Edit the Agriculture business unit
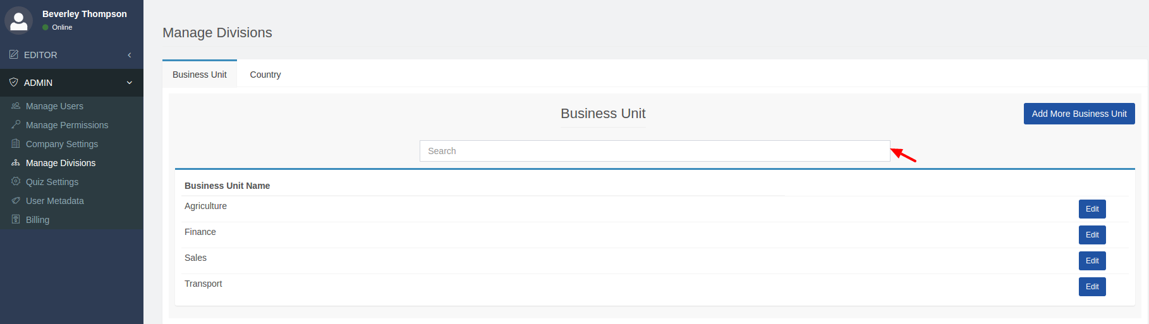This screenshot has height=324, width=1149. pyautogui.click(x=1092, y=209)
